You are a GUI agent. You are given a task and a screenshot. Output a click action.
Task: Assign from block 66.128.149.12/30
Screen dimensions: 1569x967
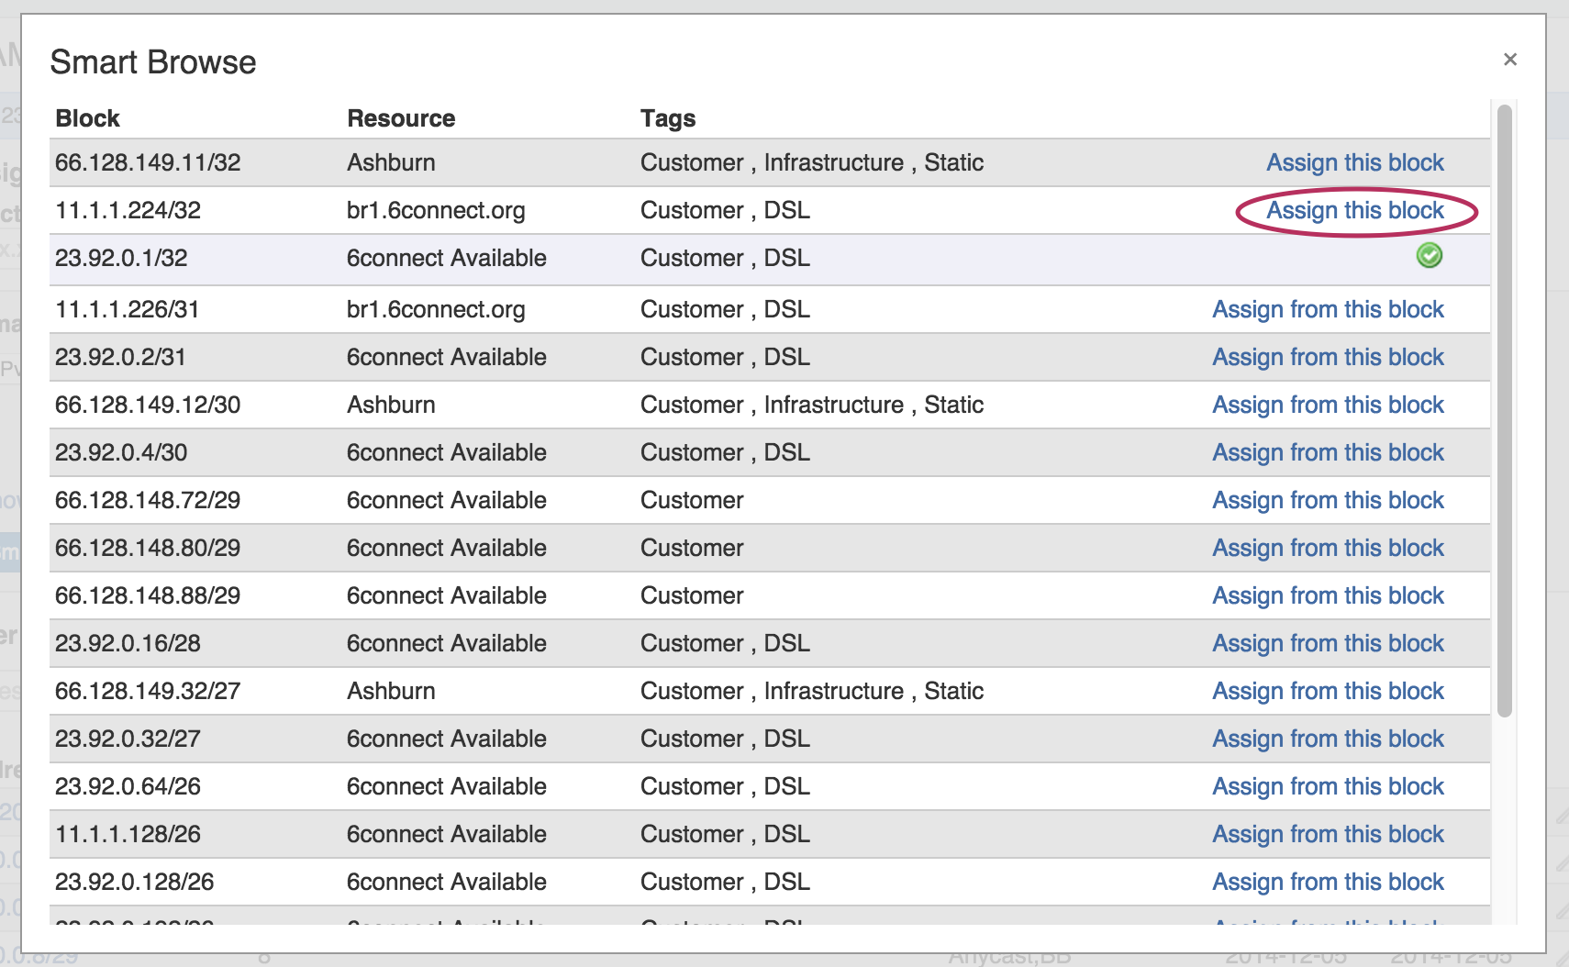click(x=1327, y=406)
